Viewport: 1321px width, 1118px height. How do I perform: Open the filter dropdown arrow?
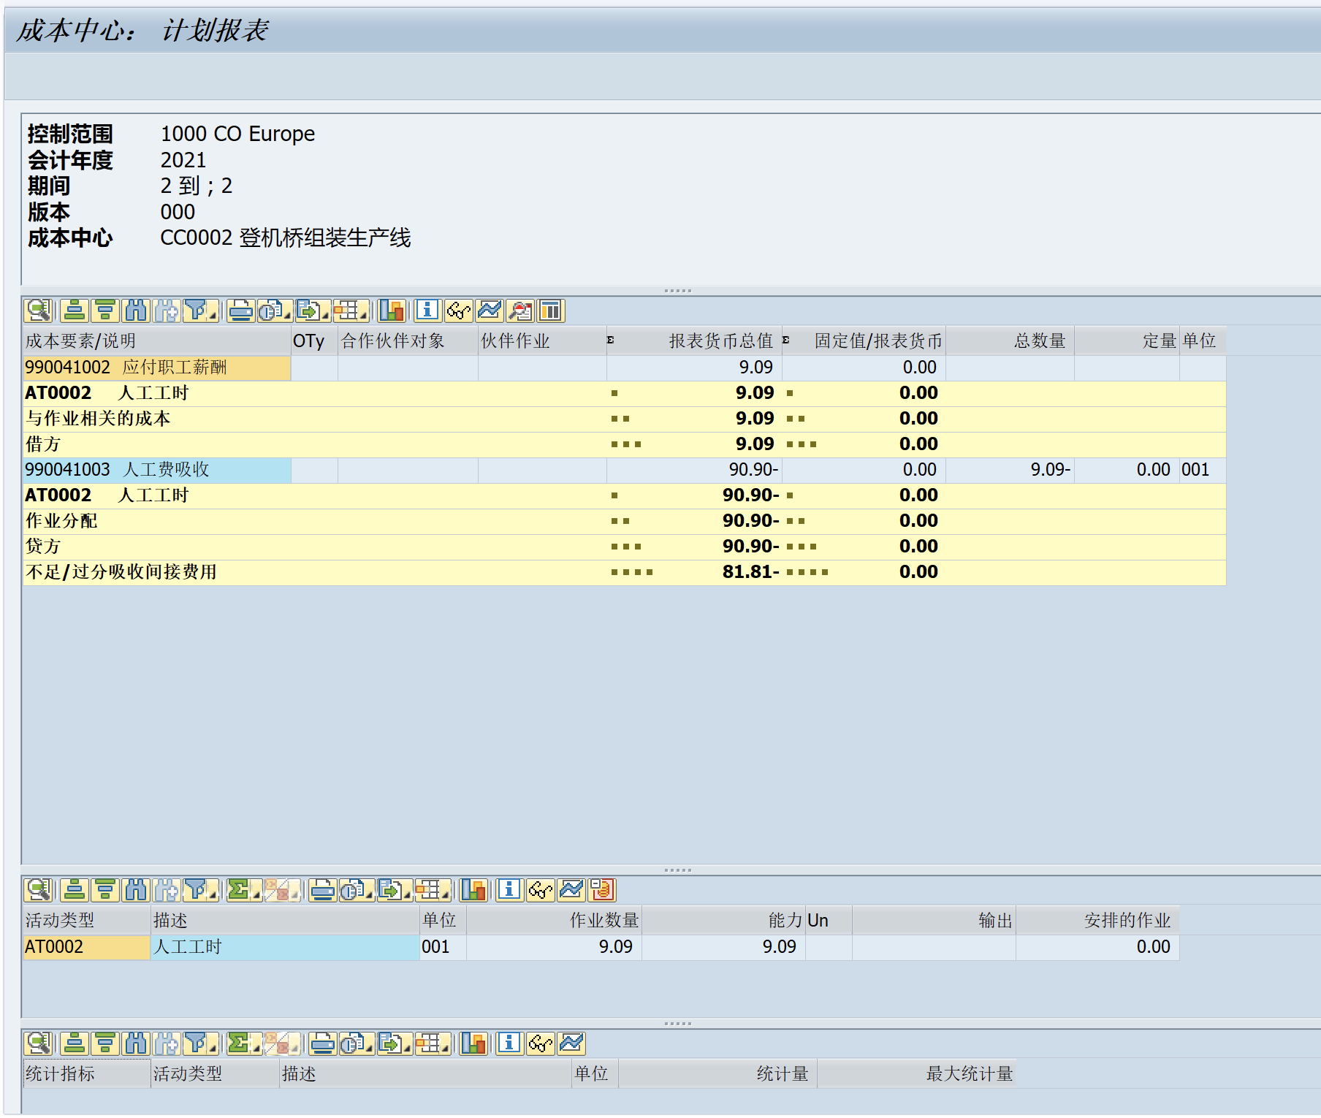211,316
